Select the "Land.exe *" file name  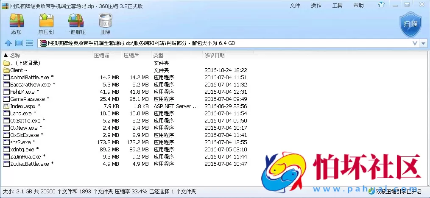(x=23, y=113)
